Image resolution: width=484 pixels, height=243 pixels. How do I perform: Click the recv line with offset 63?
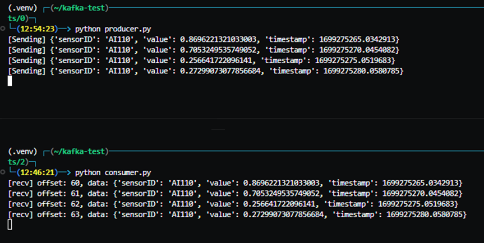[x=237, y=214]
